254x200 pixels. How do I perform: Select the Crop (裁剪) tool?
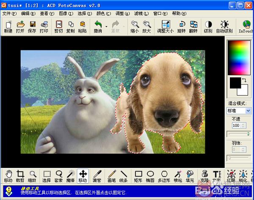point(20,176)
